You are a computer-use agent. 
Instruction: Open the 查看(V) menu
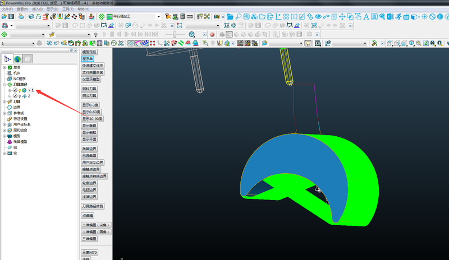pyautogui.click(x=22, y=9)
